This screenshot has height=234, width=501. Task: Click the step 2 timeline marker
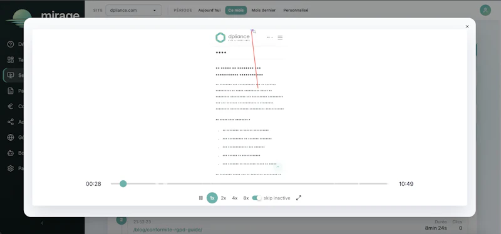(x=121, y=220)
